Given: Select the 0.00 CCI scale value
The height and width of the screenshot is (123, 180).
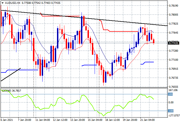Looking at the screenshot, I should pos(171,102).
